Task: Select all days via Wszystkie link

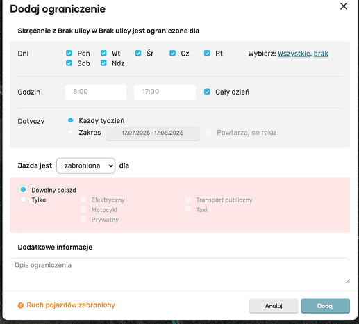Action: 294,54
